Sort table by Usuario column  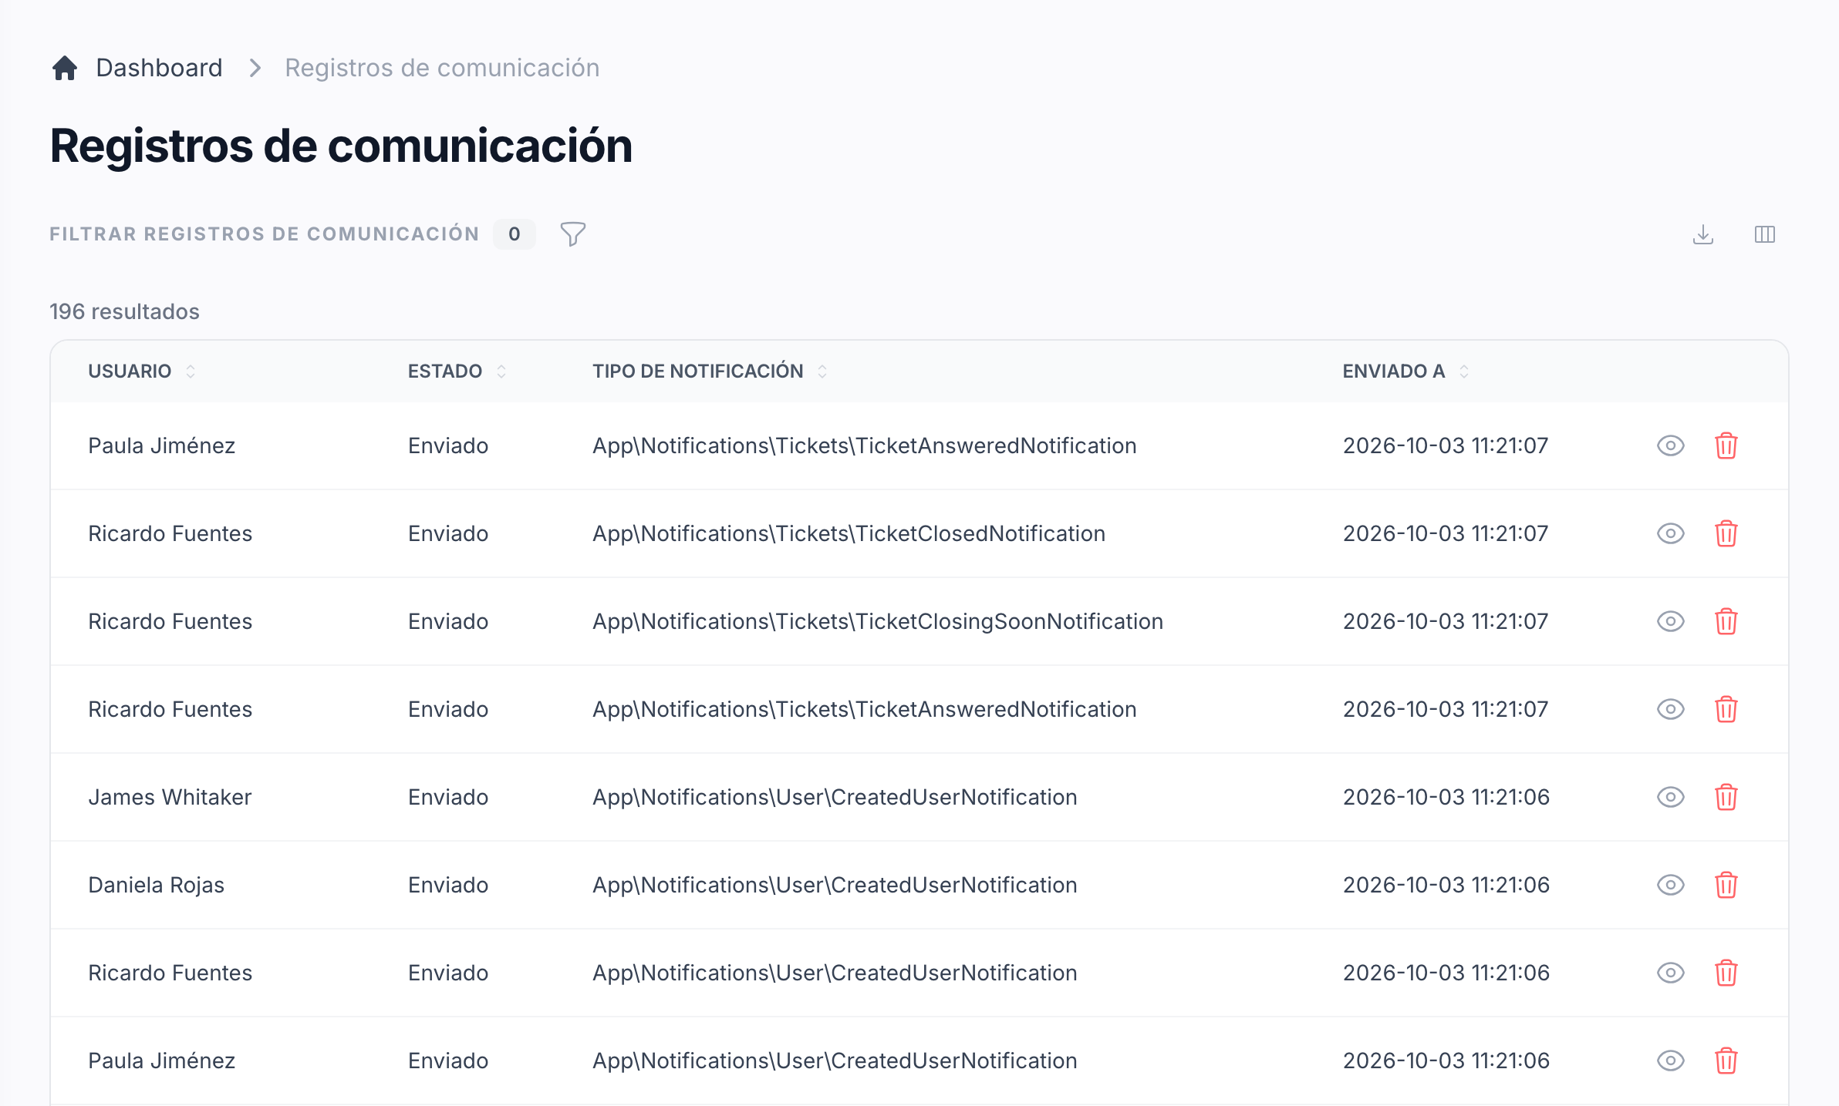142,371
